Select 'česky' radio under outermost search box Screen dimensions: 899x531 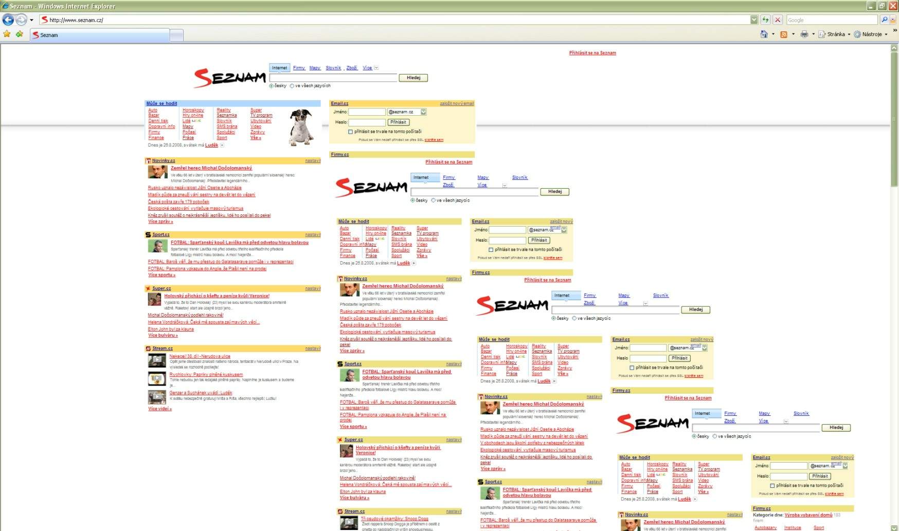[272, 86]
